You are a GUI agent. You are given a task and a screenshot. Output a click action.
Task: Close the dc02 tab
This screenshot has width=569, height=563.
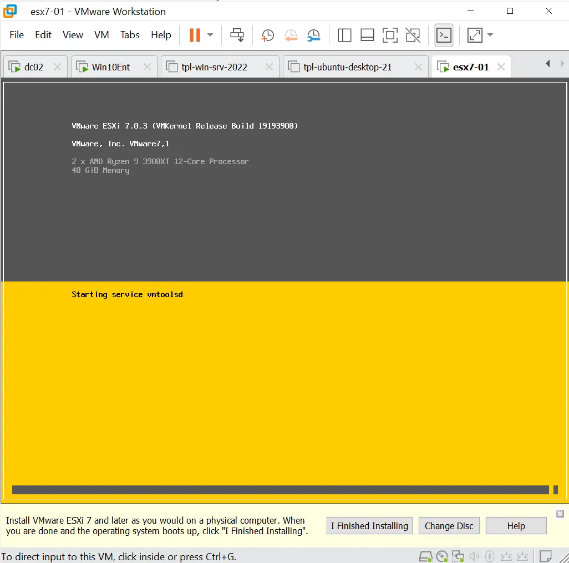tap(57, 67)
